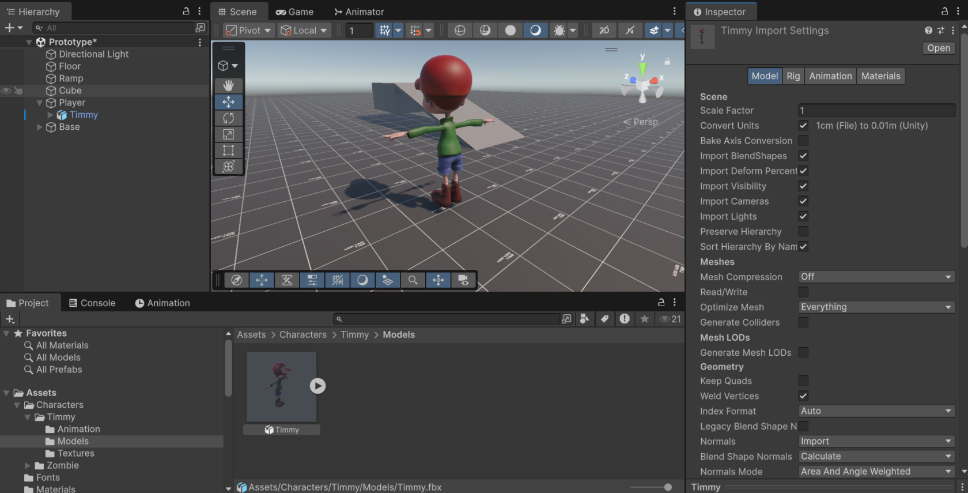Click the plus icon in Project panel

[x=10, y=319]
